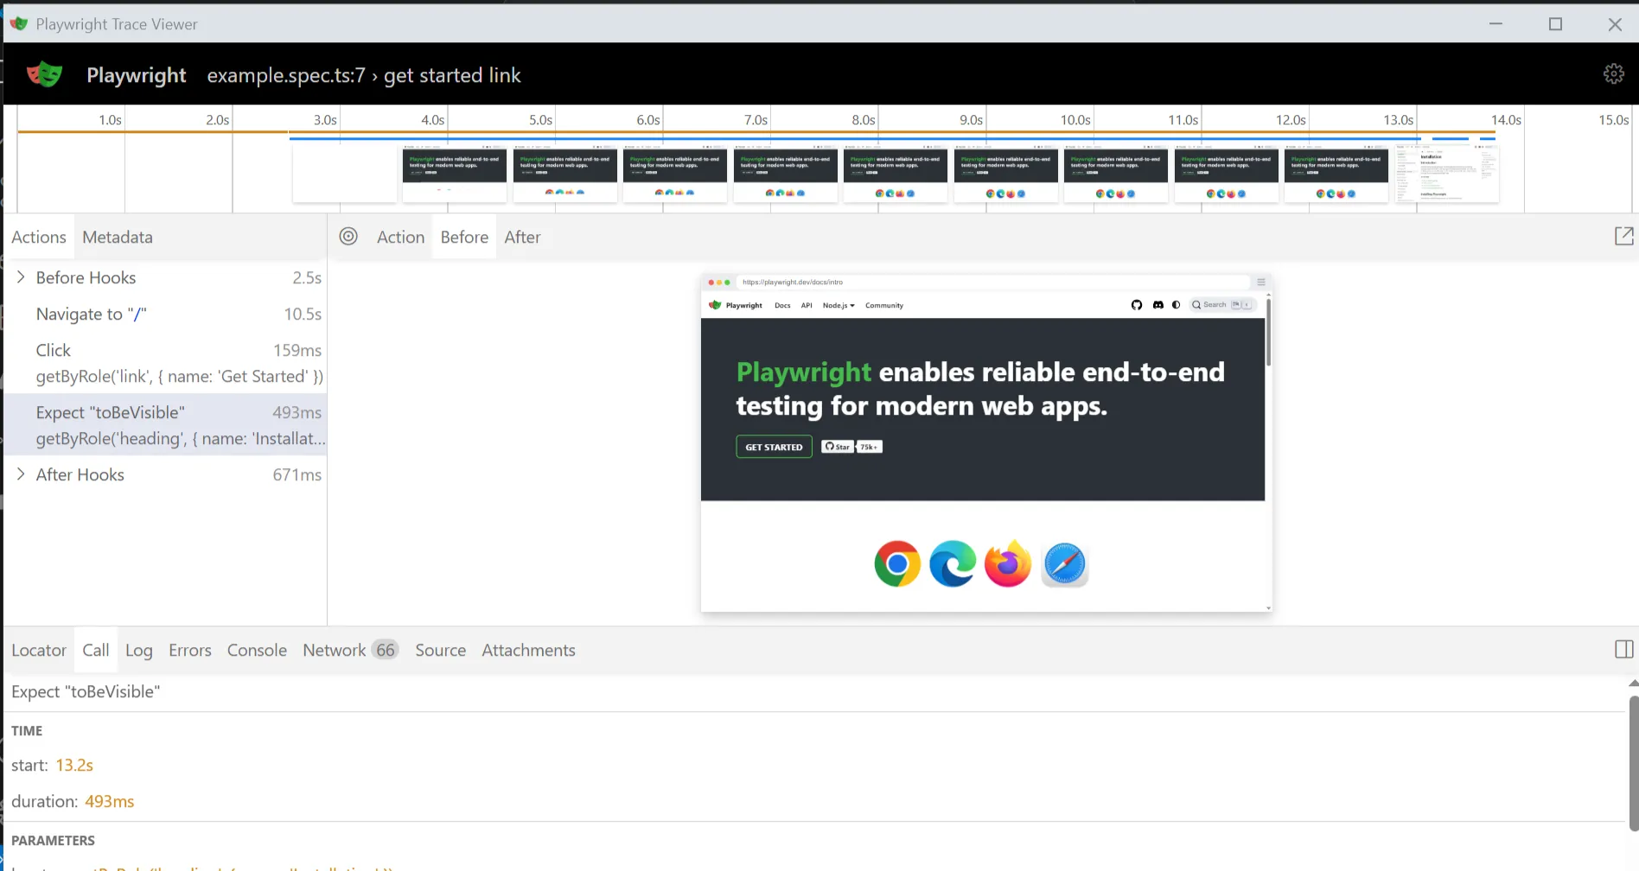Click GET STARTED button in snapshot
This screenshot has height=871, width=1639.
pos(774,447)
